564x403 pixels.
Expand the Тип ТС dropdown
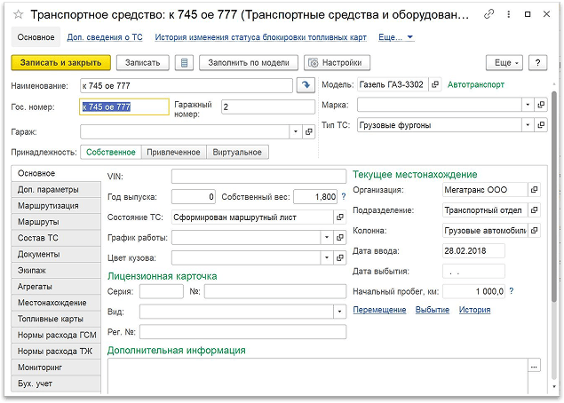click(528, 125)
